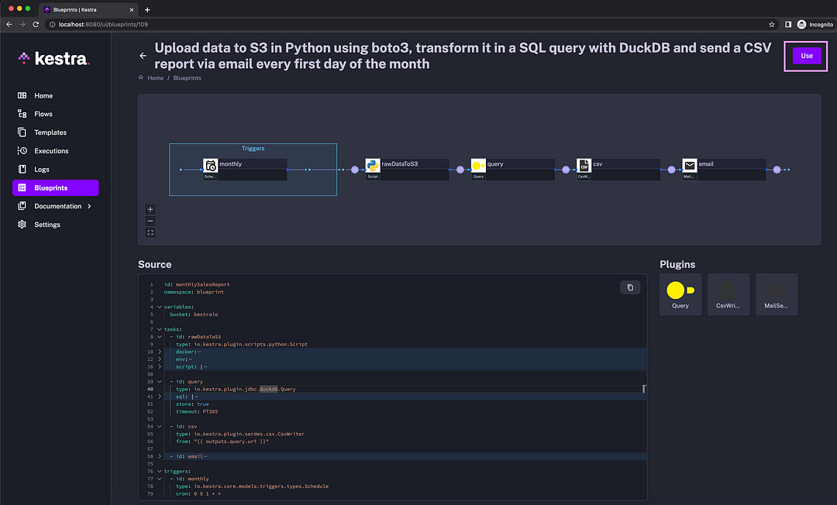Open the CsvWri... plugin card
Image resolution: width=837 pixels, height=505 pixels.
[728, 294]
